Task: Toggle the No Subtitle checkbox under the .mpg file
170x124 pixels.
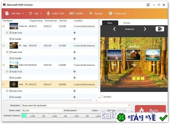Action: pyautogui.click(x=11, y=58)
